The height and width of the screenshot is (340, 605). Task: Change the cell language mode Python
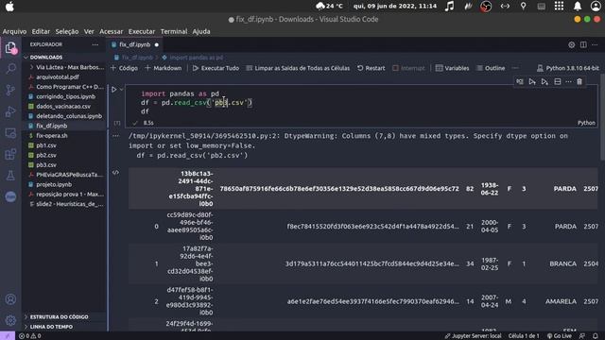click(586, 123)
